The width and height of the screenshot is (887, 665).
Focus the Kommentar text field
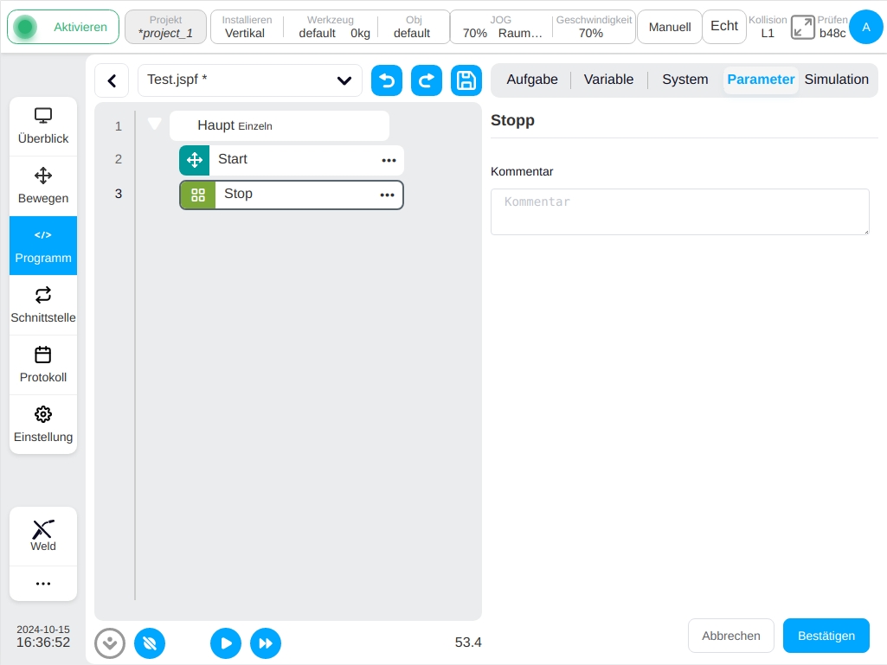coord(680,212)
